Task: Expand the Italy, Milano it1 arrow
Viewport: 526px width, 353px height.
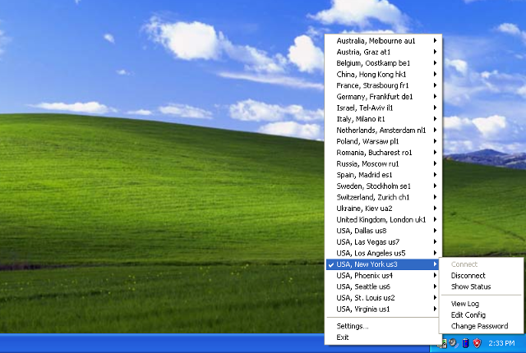Action: click(x=435, y=118)
